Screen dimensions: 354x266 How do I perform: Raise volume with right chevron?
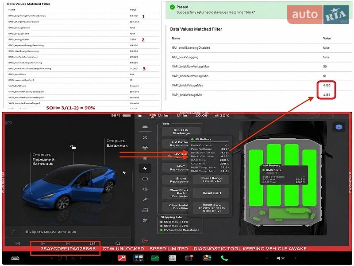point(295,258)
